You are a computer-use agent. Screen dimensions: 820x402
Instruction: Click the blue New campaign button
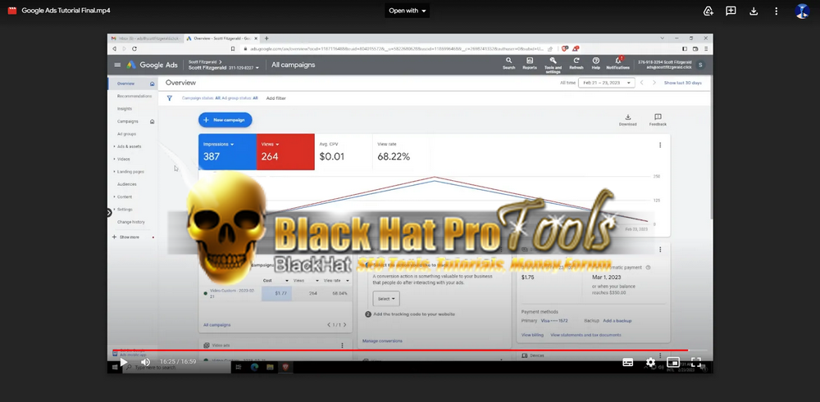pyautogui.click(x=225, y=120)
